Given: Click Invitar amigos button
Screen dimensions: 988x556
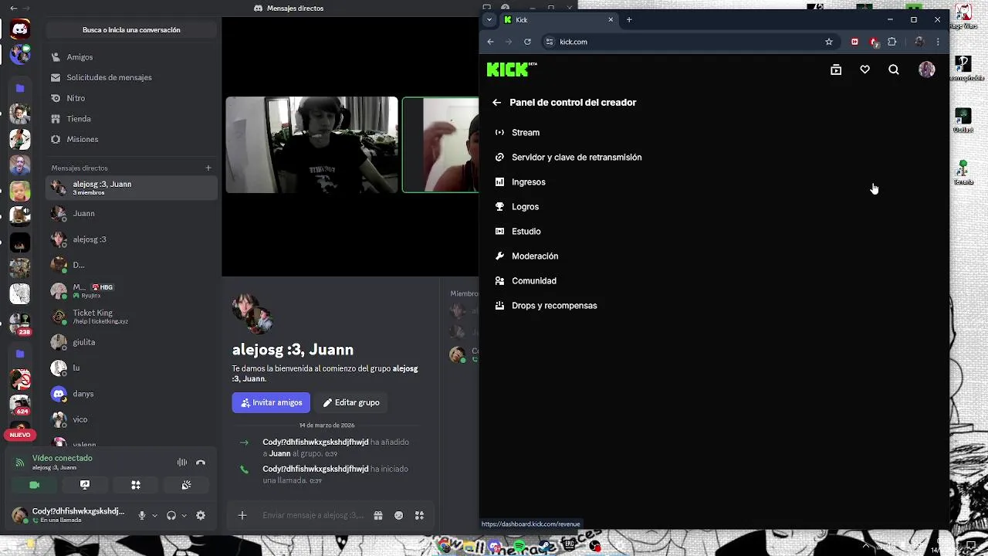Looking at the screenshot, I should click(x=271, y=402).
